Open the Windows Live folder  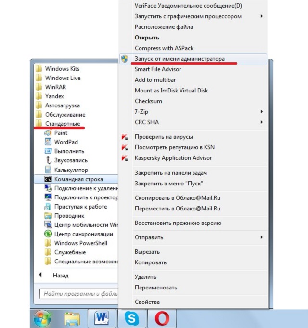pos(63,78)
